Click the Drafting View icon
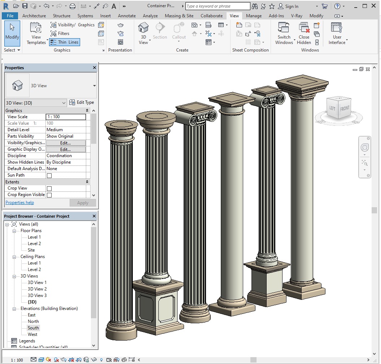The image size is (381, 364). [209, 25]
